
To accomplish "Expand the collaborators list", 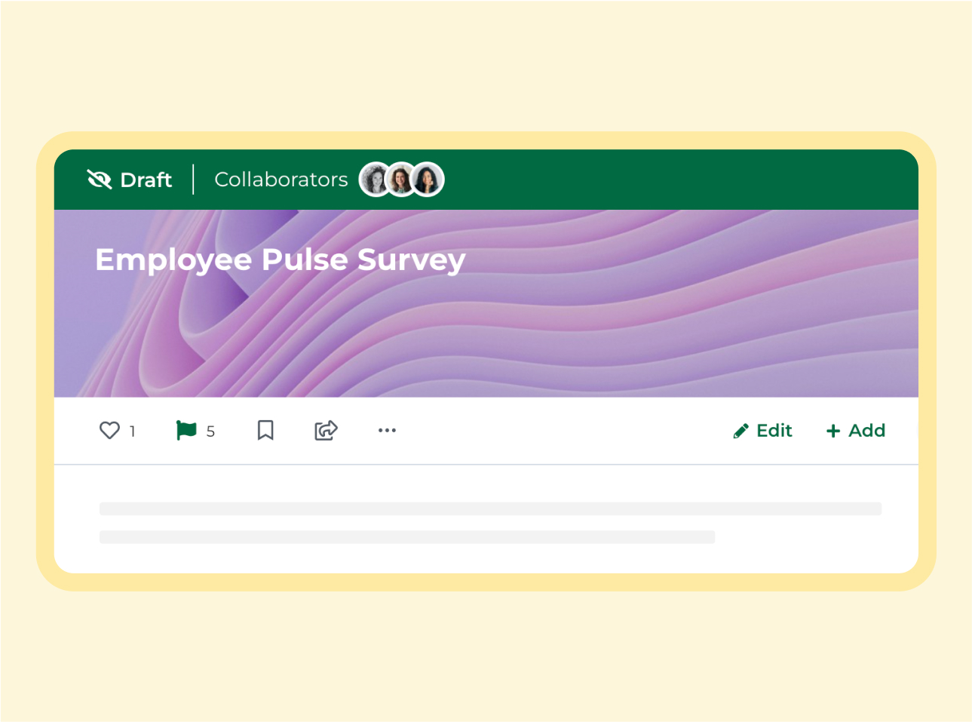I will [401, 180].
